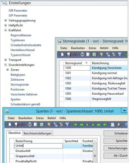
Task: Open Extras menu in Stornogründe window
Action: [x=92, y=48]
